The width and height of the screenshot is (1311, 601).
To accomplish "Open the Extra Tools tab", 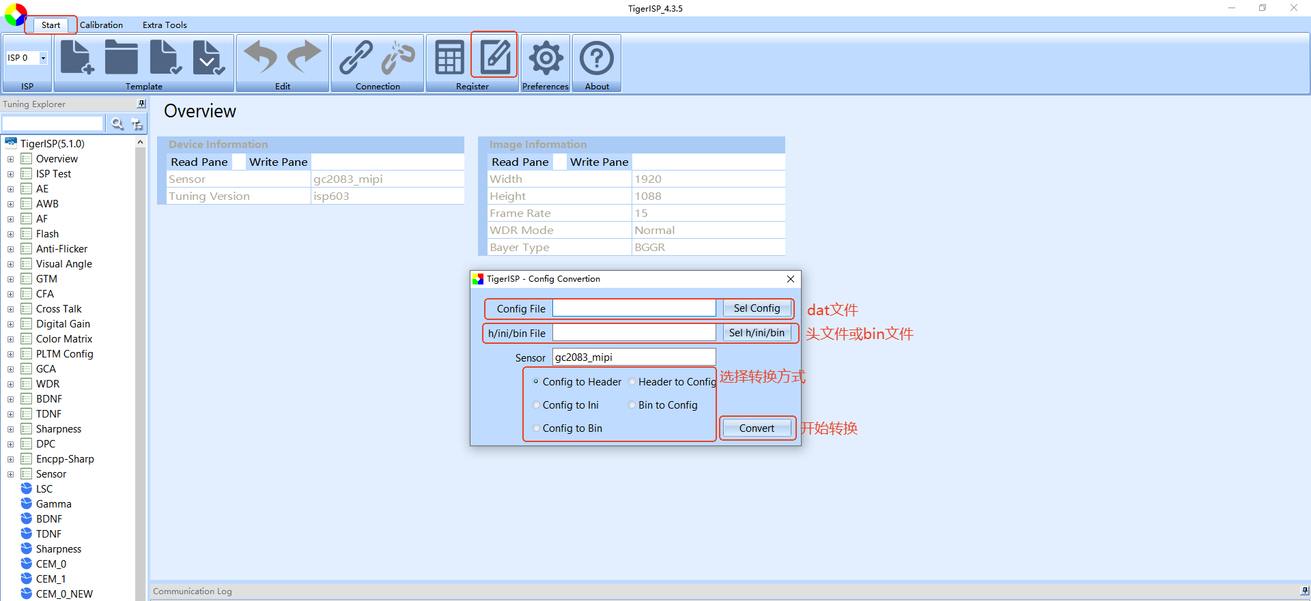I will 165,25.
